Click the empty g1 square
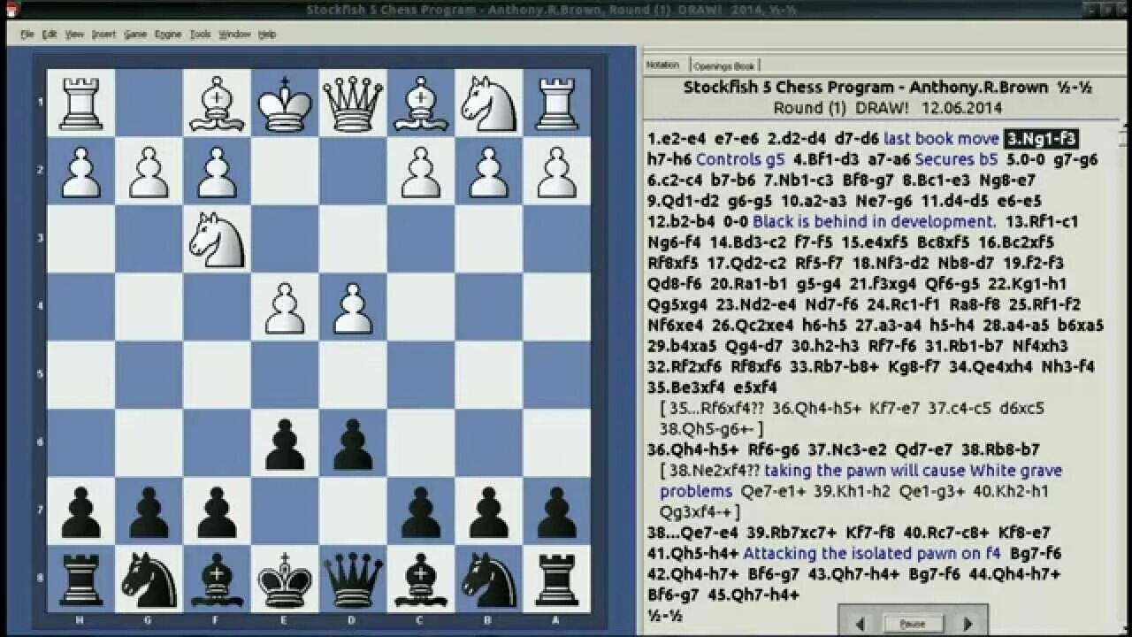 click(149, 103)
